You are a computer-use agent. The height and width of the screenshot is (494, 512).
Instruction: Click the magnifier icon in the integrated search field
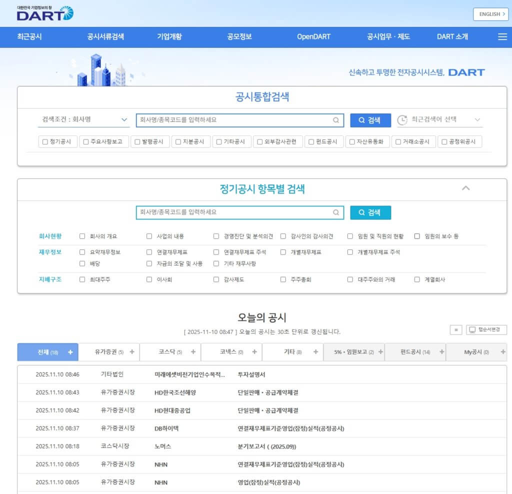(336, 120)
